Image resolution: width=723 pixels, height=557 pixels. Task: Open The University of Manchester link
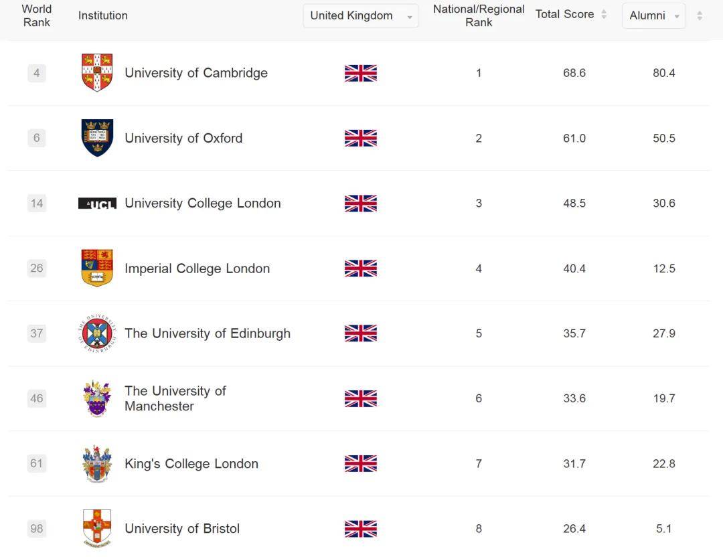pyautogui.click(x=175, y=398)
